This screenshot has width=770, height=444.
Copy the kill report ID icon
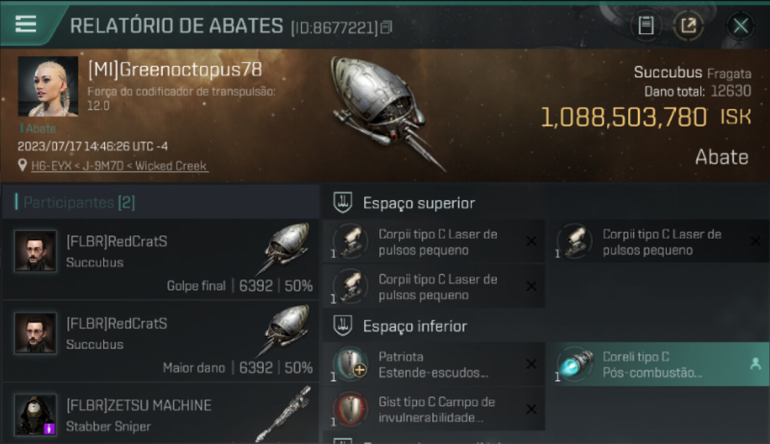[x=386, y=27]
